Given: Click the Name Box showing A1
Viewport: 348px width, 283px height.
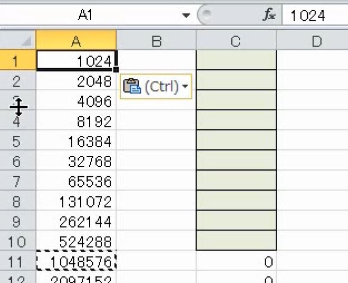Looking at the screenshot, I should [x=85, y=15].
